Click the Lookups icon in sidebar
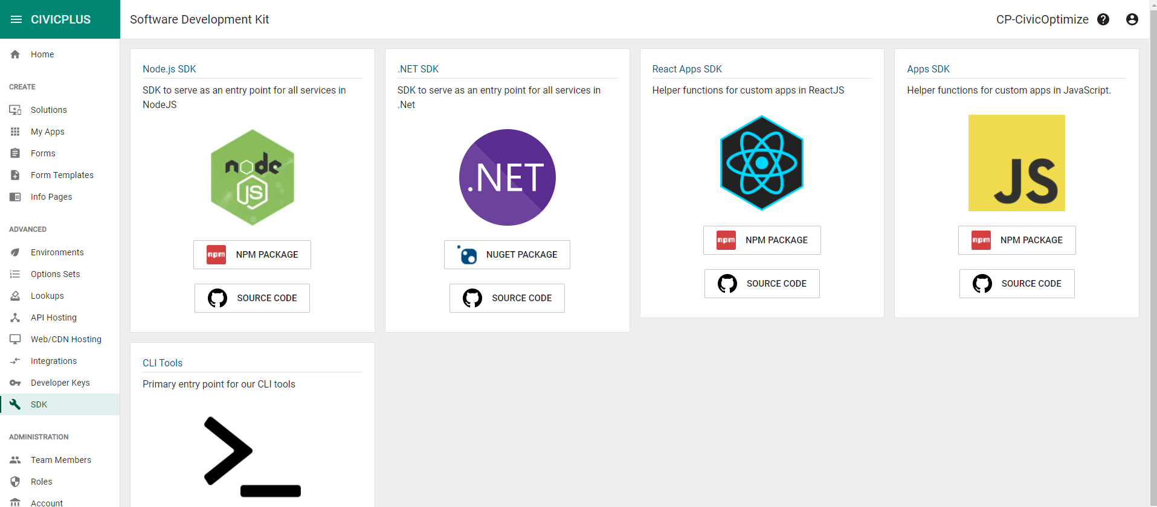Image resolution: width=1157 pixels, height=507 pixels. (15, 296)
